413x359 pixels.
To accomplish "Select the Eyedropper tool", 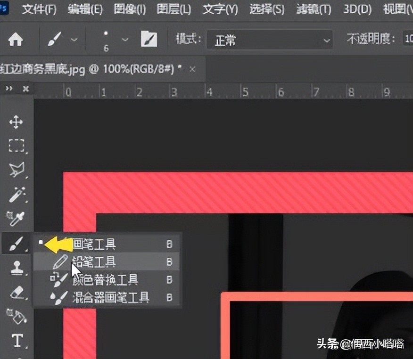I will click(x=16, y=218).
